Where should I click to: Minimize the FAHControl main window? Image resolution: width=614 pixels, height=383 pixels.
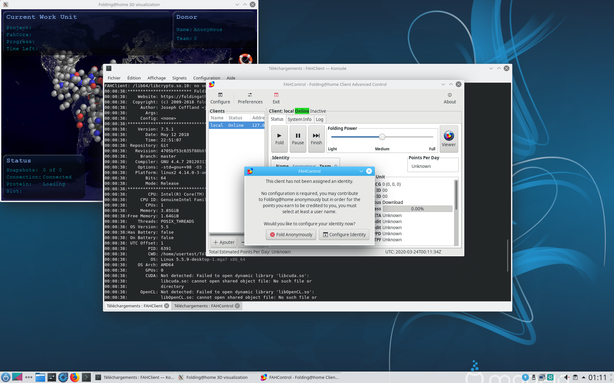tap(443, 84)
